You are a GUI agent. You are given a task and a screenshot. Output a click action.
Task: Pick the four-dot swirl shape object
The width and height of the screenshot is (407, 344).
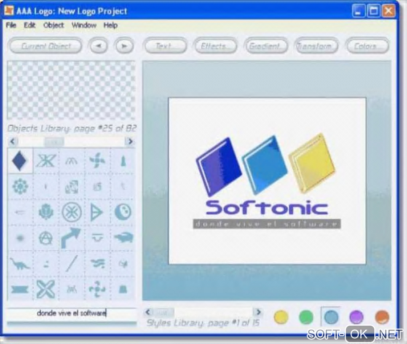click(x=97, y=289)
